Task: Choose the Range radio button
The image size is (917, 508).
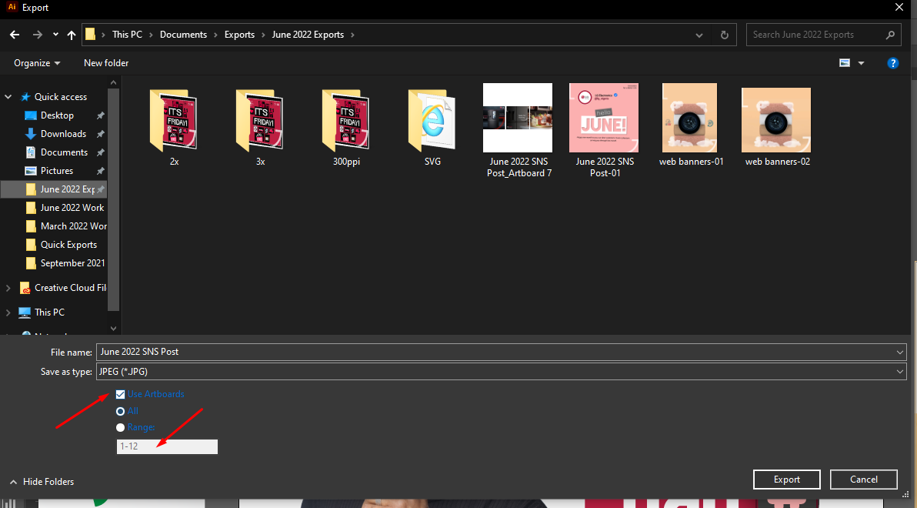Action: click(x=120, y=427)
